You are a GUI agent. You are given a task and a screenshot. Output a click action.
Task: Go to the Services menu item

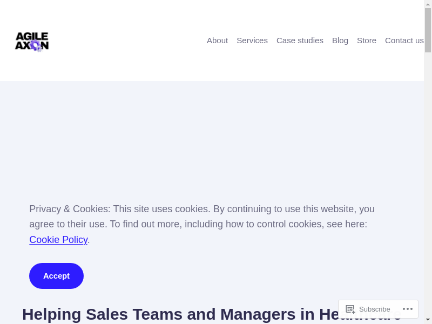252,40
